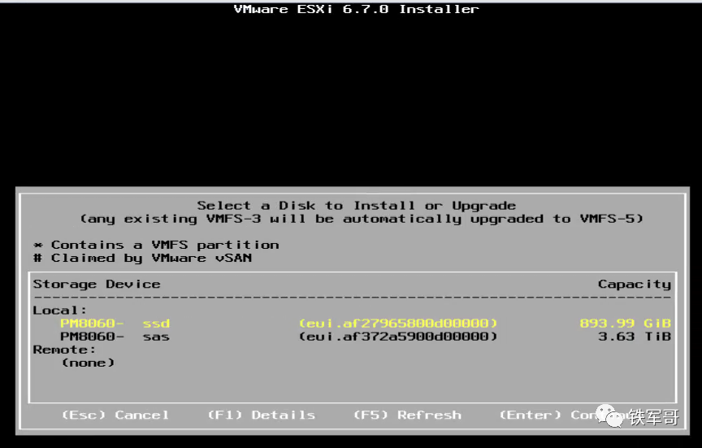Image resolution: width=702 pixels, height=448 pixels.
Task: Click the 3.63 TiB capacity value
Action: point(635,337)
